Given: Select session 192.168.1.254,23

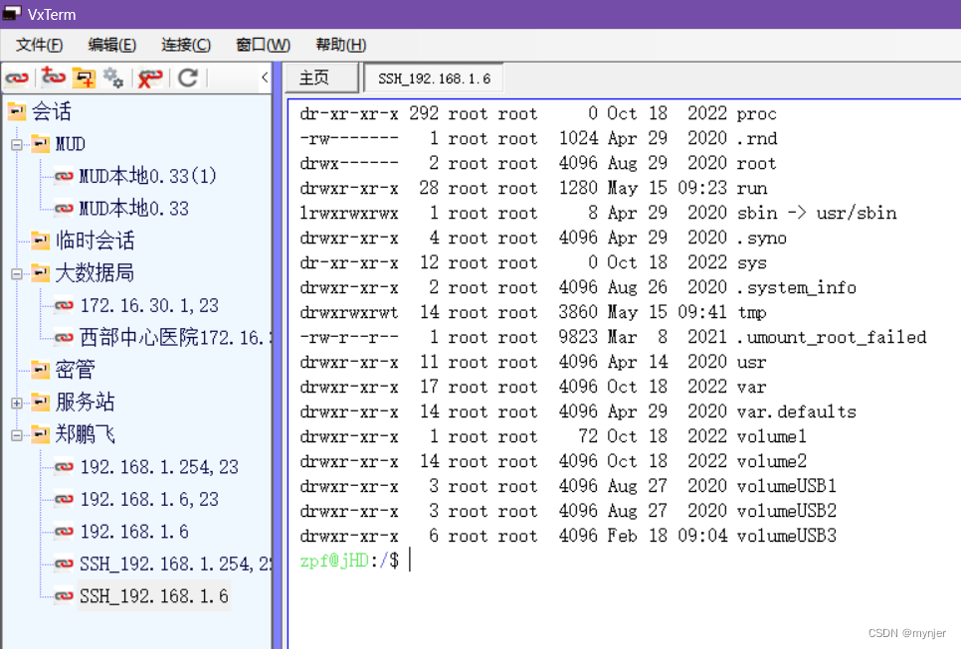Looking at the screenshot, I should click(159, 467).
